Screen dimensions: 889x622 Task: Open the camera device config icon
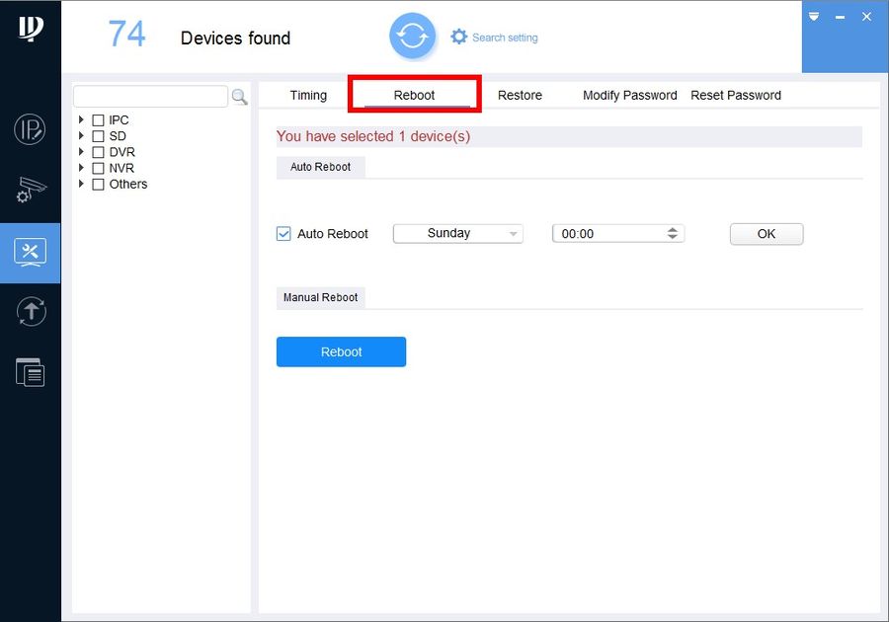click(x=31, y=190)
